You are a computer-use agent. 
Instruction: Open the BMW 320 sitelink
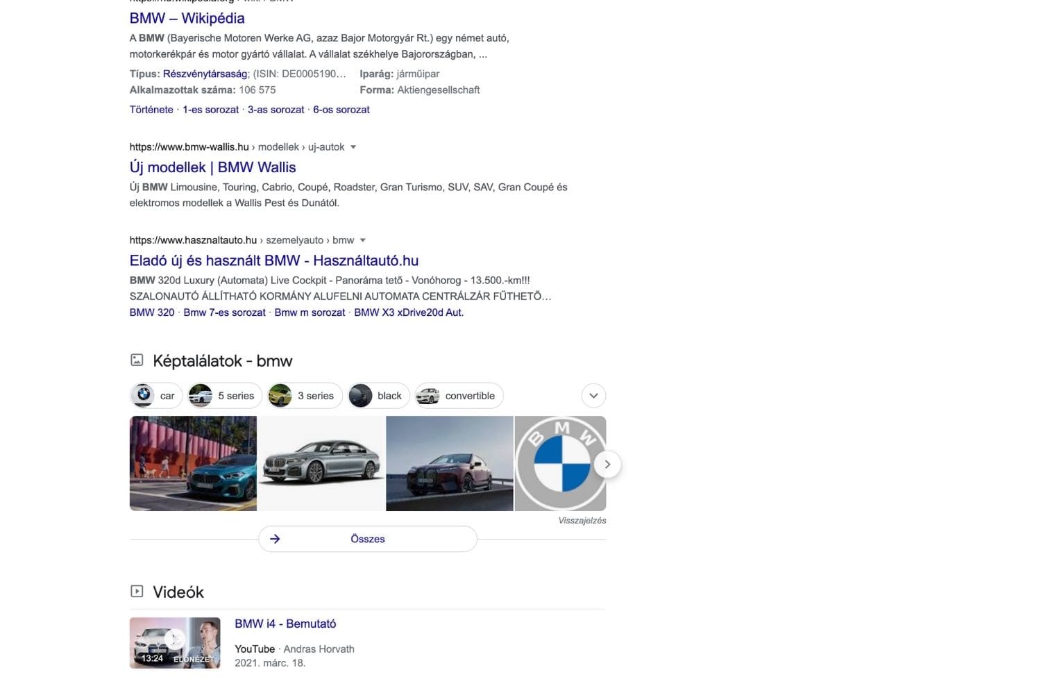[x=152, y=312]
